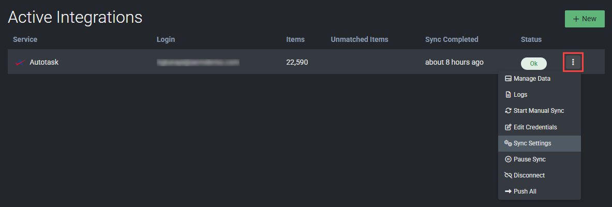Select Pause Sync menu option
The width and height of the screenshot is (612, 207).
(x=529, y=159)
